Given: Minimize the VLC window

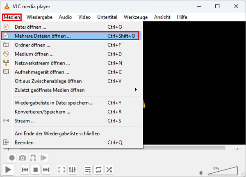Looking at the screenshot, I should point(199,6).
